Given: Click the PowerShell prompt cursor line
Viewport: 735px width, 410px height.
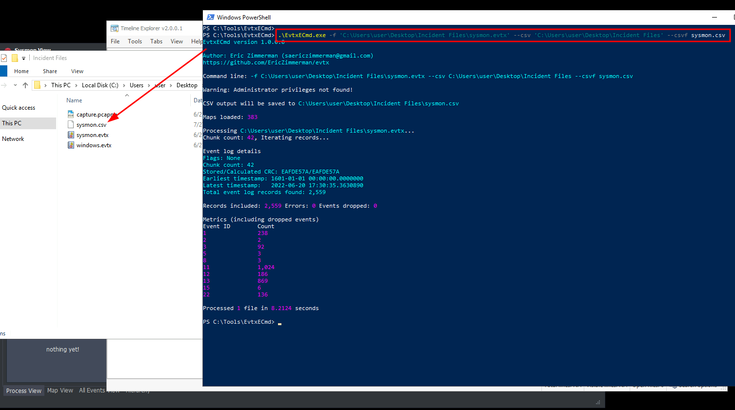Looking at the screenshot, I should coord(242,322).
